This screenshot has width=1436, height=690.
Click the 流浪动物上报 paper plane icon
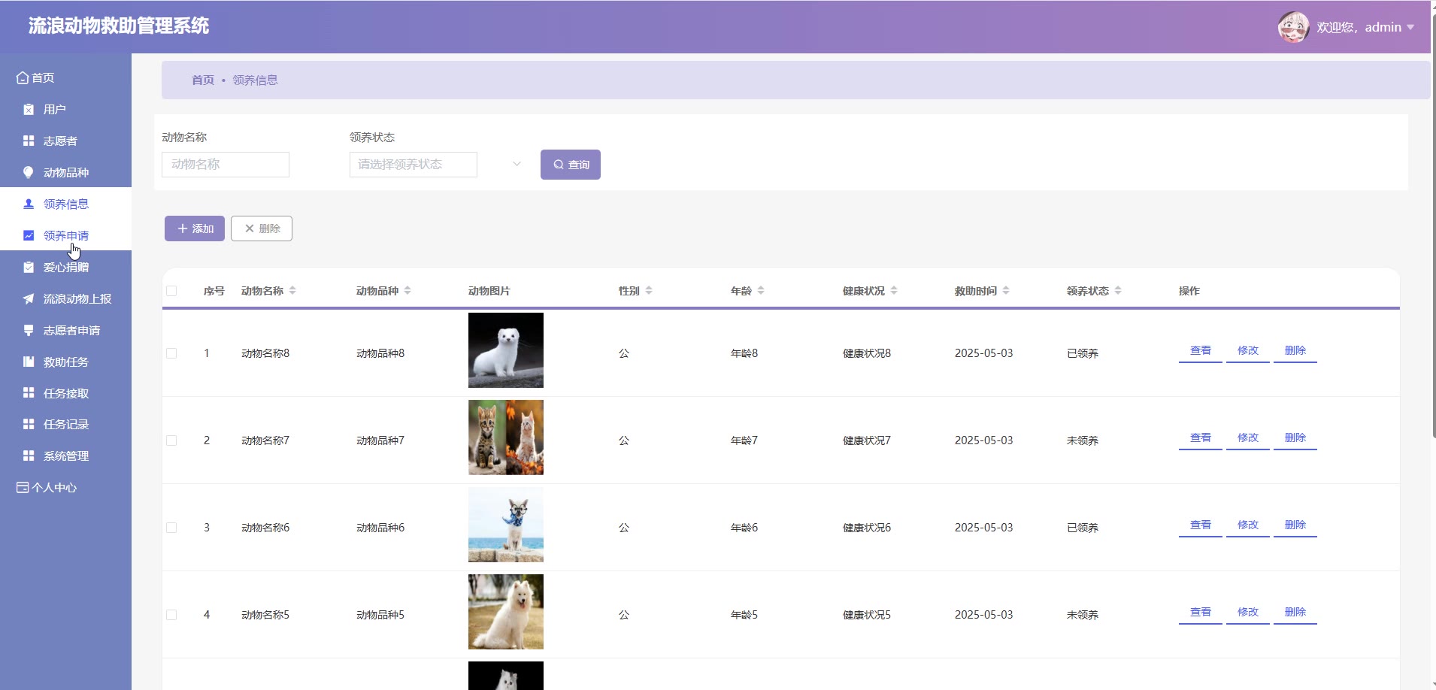tap(29, 299)
